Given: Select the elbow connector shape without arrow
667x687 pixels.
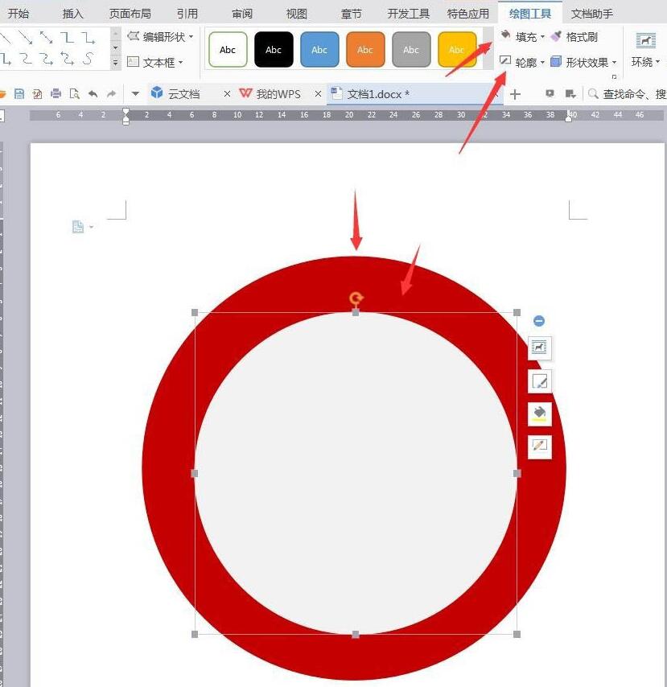Looking at the screenshot, I should tap(67, 38).
